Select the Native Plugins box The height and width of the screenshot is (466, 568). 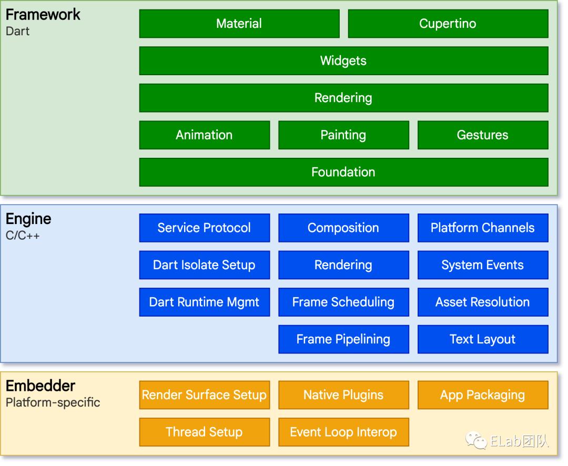pyautogui.click(x=343, y=395)
